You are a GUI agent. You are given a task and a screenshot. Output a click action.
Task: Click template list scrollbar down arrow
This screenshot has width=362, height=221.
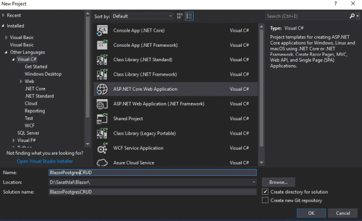click(261, 163)
